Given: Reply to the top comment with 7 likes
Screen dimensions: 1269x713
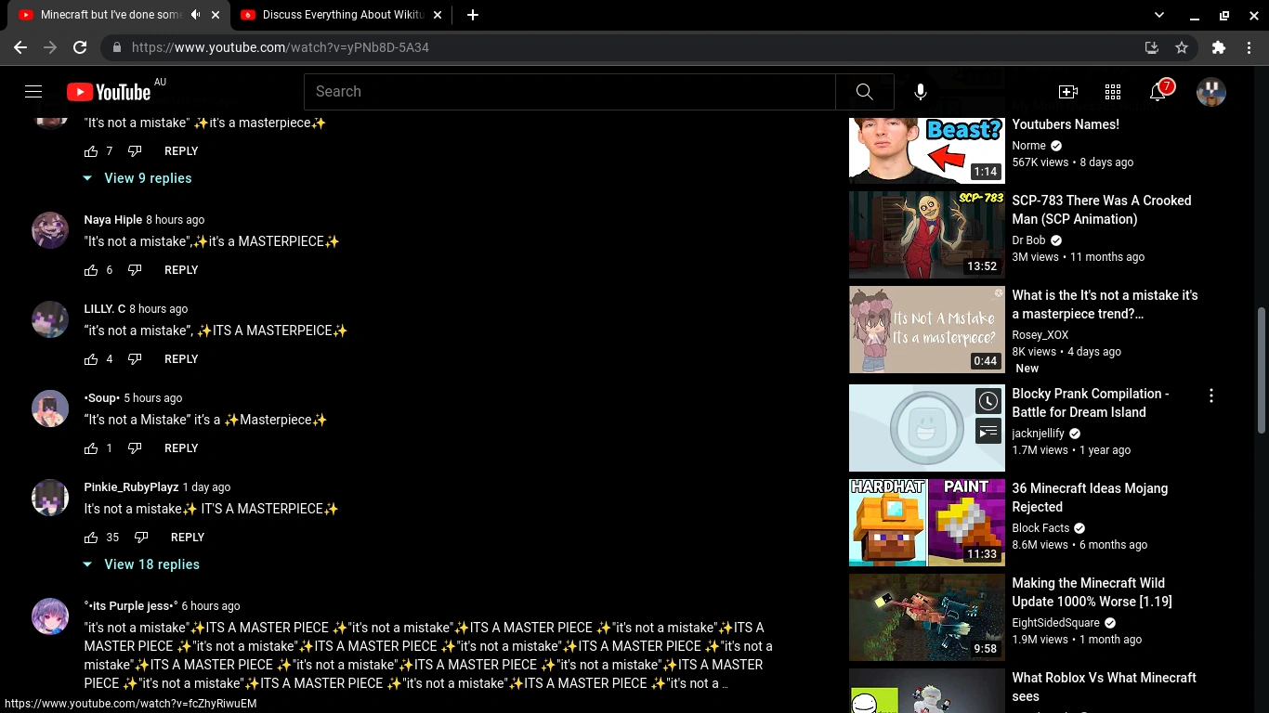Looking at the screenshot, I should [181, 151].
